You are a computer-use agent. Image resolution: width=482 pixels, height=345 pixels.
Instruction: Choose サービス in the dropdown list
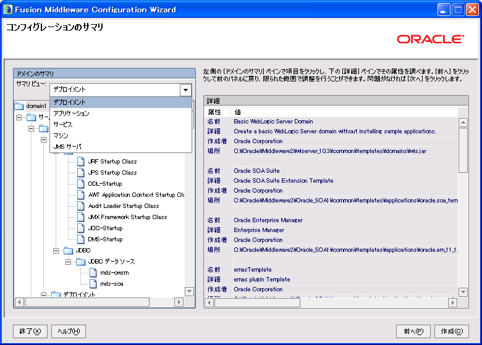pyautogui.click(x=120, y=124)
